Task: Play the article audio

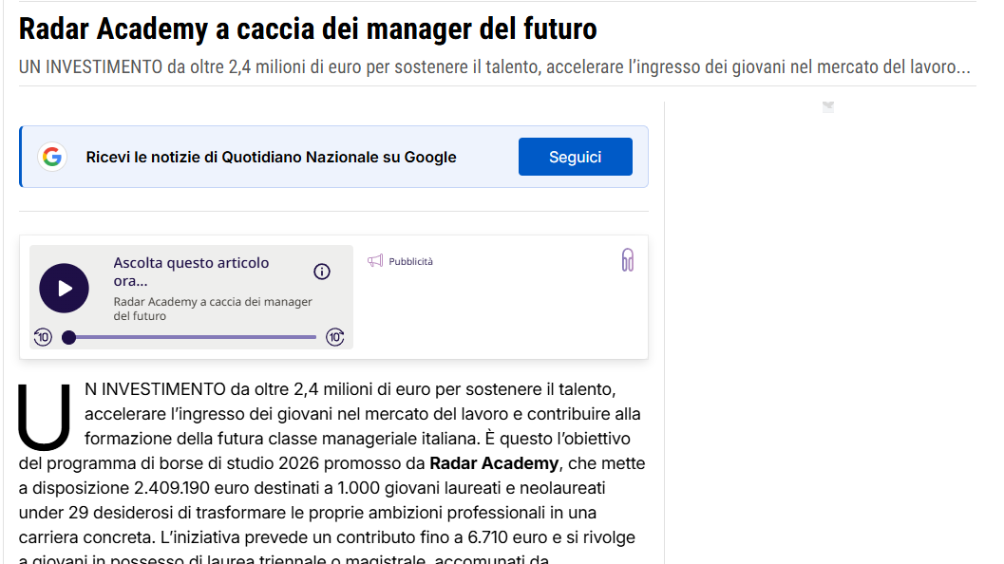Action: point(64,288)
